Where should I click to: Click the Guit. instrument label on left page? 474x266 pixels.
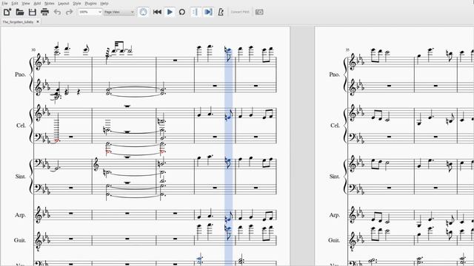(20, 240)
